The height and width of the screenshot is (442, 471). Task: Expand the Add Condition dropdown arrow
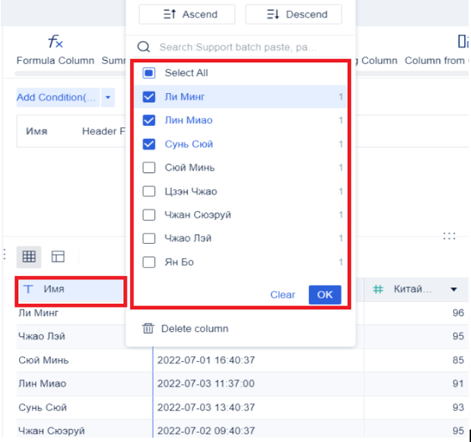click(x=108, y=97)
